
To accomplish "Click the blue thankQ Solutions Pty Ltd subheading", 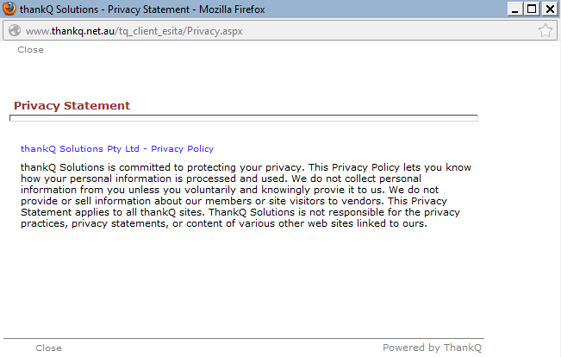I will [x=116, y=148].
